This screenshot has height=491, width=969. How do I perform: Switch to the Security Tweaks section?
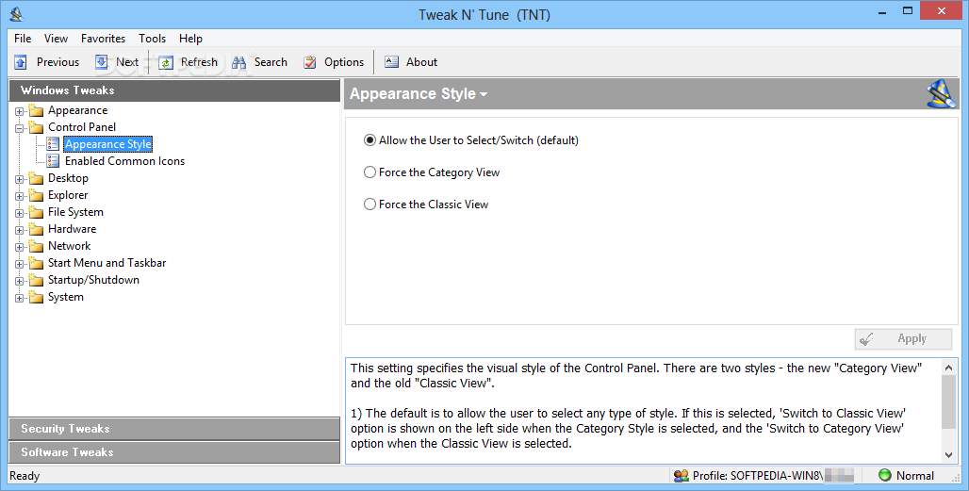[x=174, y=429]
